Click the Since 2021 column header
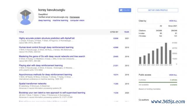187x106 pixels. [x=173, y=26]
